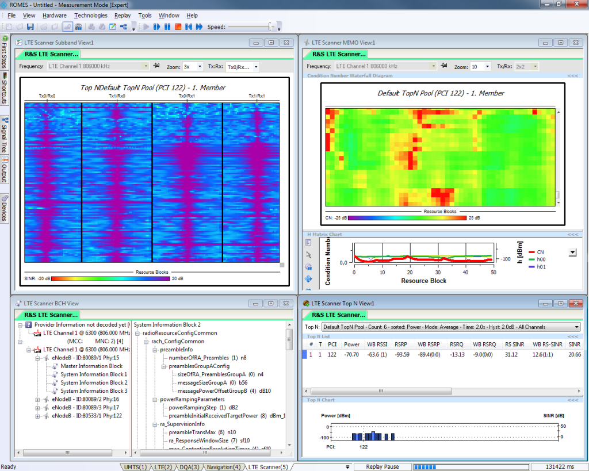
Task: Click the blue pan arrows icon in H Matrix Chart
Action: tap(308, 279)
